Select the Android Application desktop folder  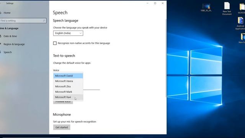tap(240, 23)
